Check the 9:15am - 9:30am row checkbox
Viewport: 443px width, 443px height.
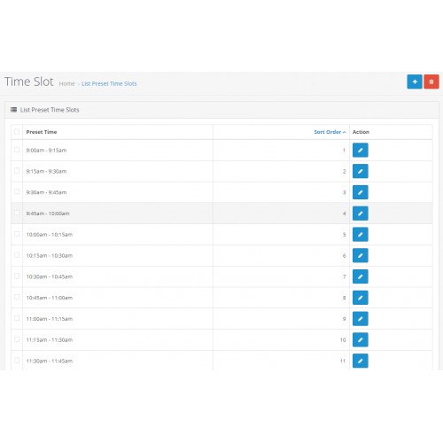coord(17,171)
